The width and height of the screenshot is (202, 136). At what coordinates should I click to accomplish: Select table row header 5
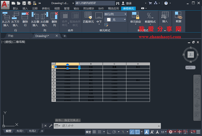point(53,80)
